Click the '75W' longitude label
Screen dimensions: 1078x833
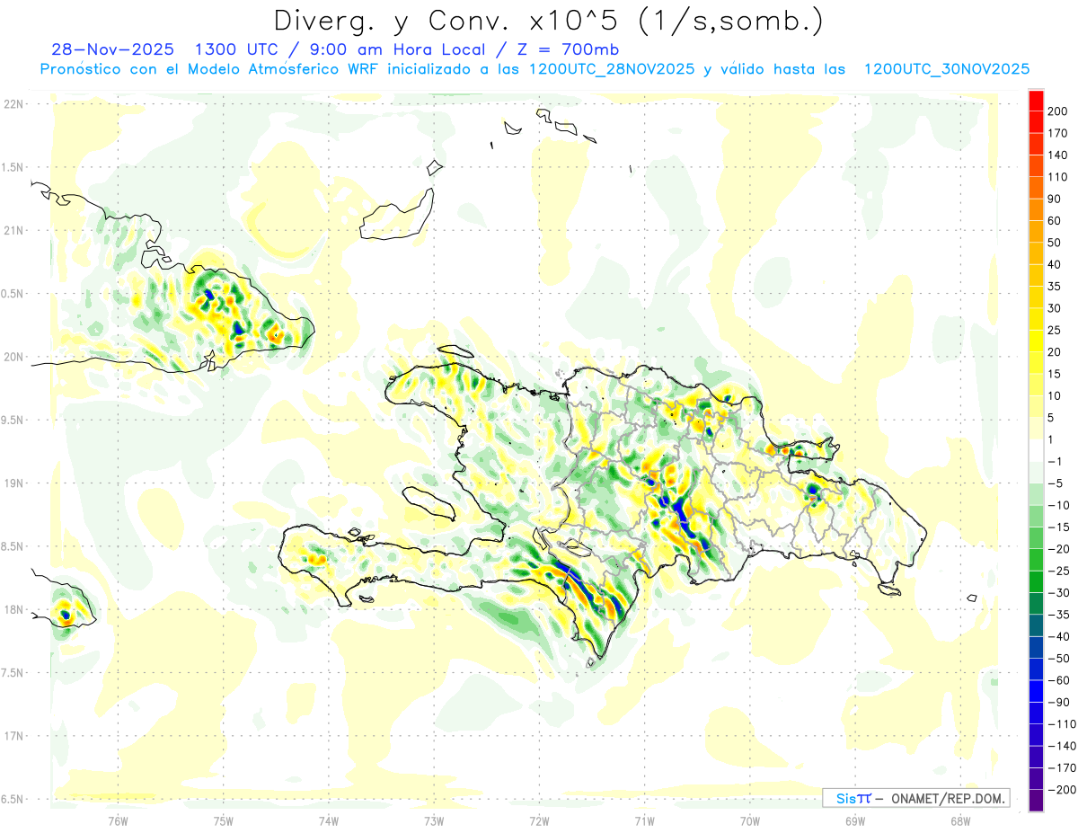point(224,820)
